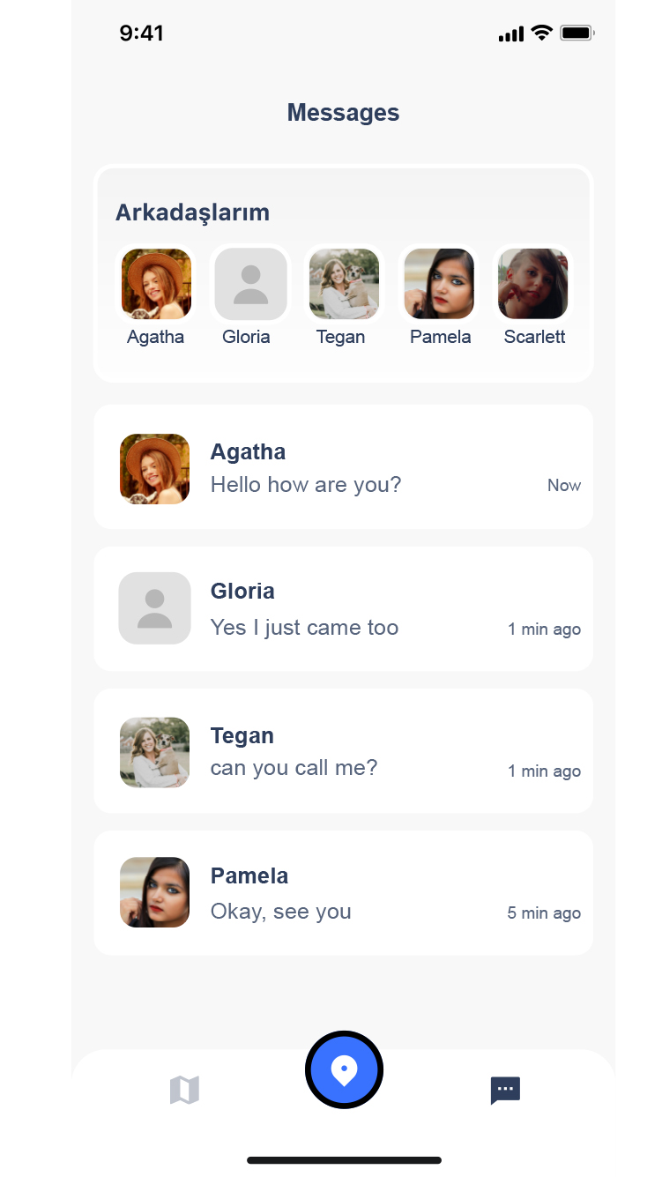Select Scarlett's photo in friends row

[532, 284]
